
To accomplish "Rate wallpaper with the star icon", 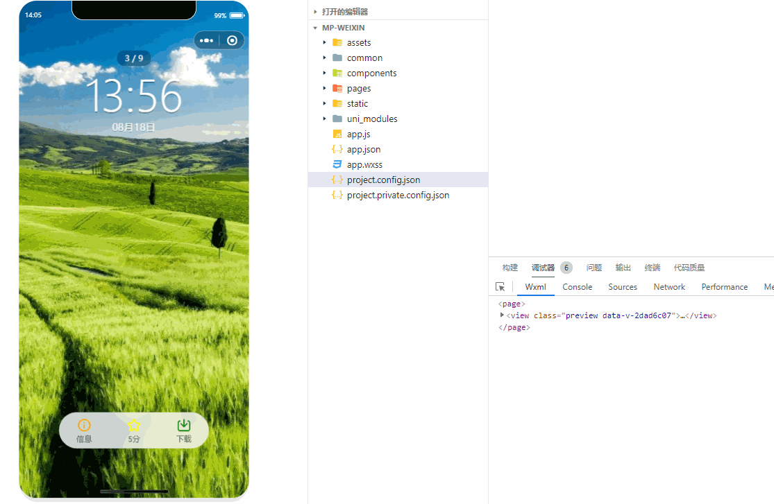I will pos(134,425).
